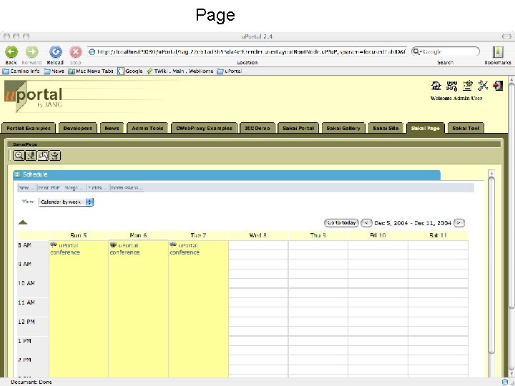Click the toolbar toggle pill in title bar
The image size is (515, 386).
point(507,36)
